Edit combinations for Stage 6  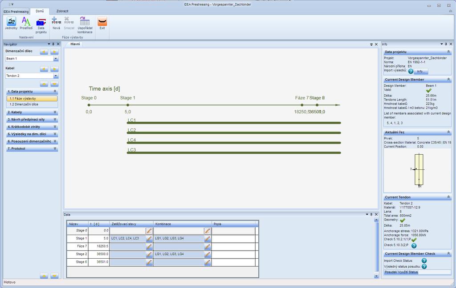[x=208, y=262]
